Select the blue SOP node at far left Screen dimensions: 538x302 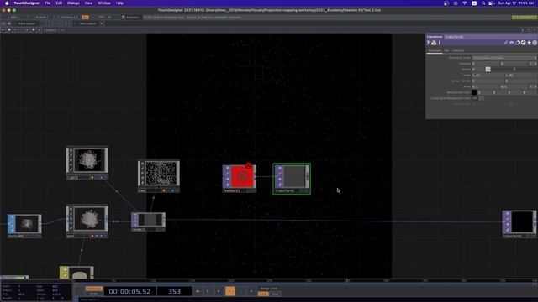[24, 226]
